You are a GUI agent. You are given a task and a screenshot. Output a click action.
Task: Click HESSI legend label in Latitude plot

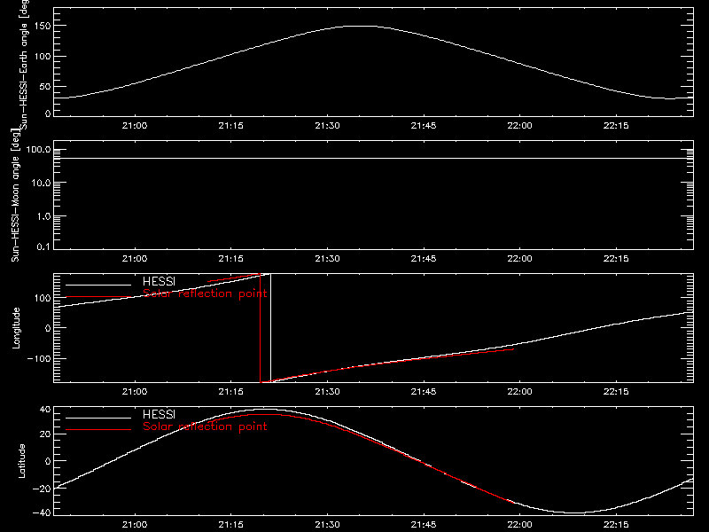(x=159, y=414)
